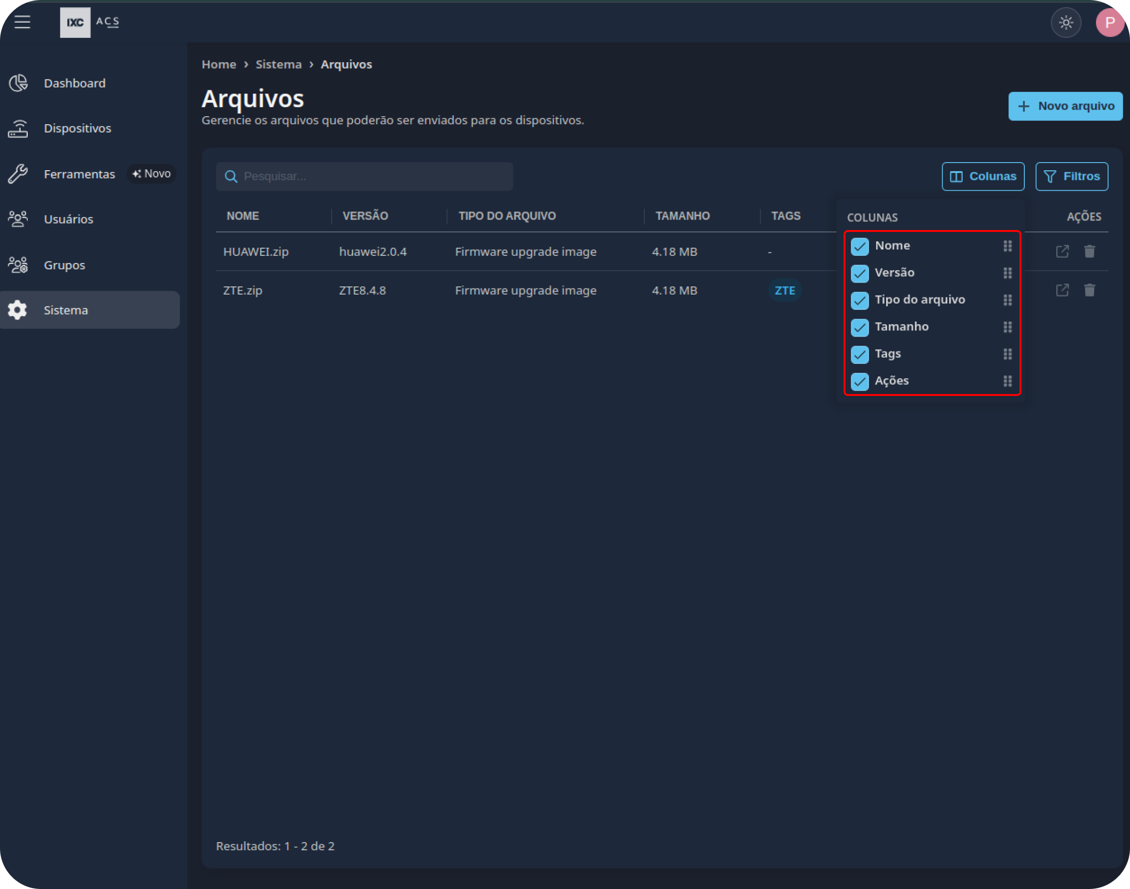Click the Grupos group-settings icon
1130x889 pixels.
click(18, 265)
